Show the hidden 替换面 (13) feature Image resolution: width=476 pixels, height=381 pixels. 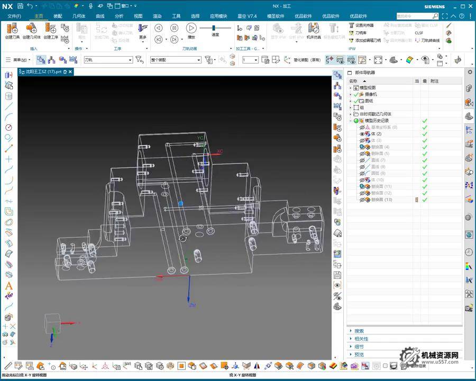(x=362, y=200)
